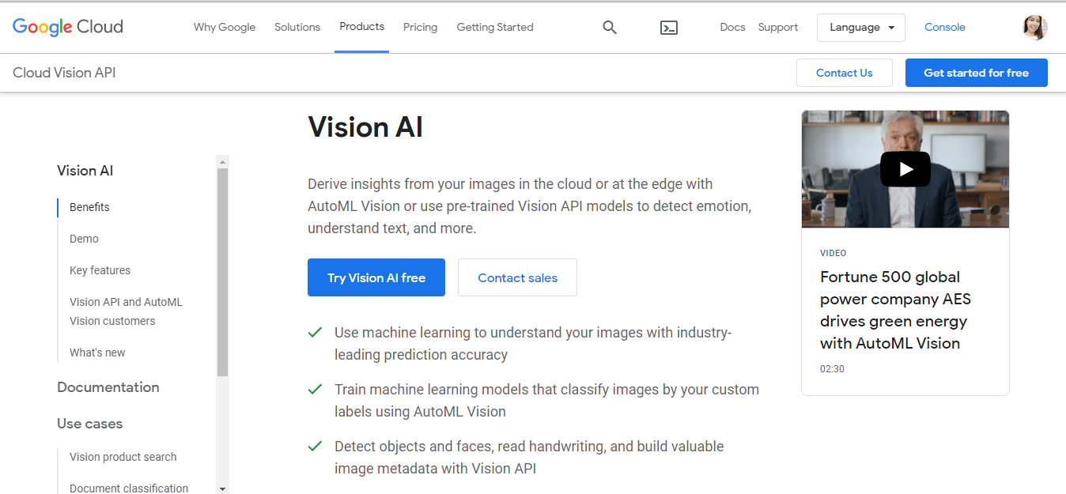Open the Docs link

pyautogui.click(x=732, y=27)
